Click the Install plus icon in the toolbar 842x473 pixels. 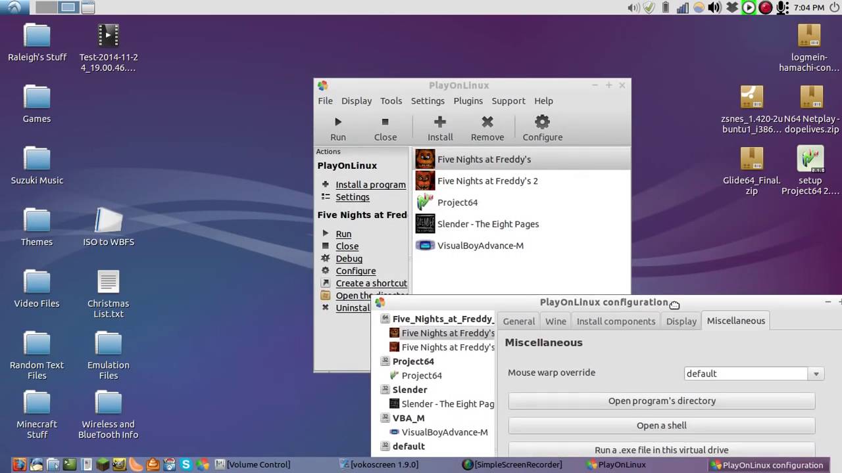point(440,122)
